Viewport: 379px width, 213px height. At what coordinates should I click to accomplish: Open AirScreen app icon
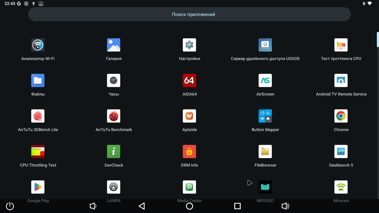tap(265, 80)
